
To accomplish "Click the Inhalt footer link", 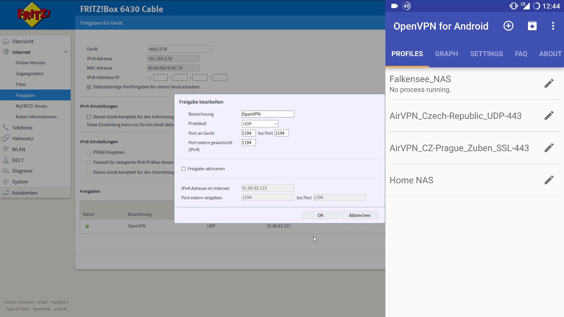I will (42, 302).
